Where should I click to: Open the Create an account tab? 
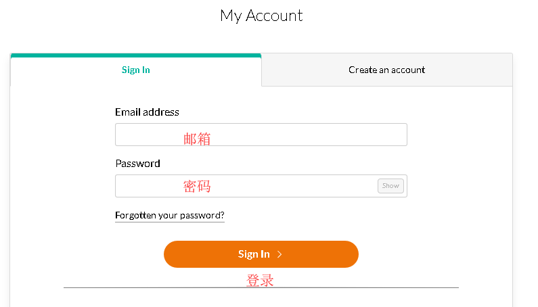(x=386, y=70)
